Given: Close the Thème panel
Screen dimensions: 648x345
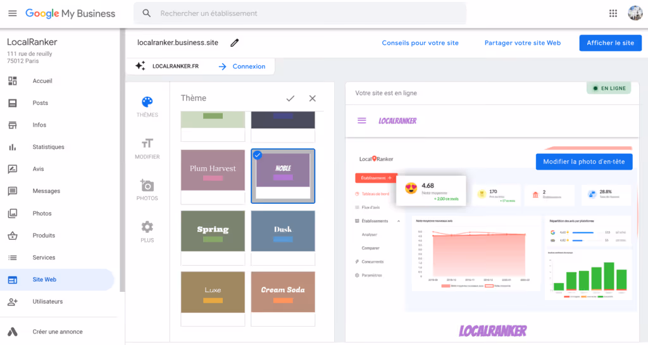Looking at the screenshot, I should tap(313, 98).
